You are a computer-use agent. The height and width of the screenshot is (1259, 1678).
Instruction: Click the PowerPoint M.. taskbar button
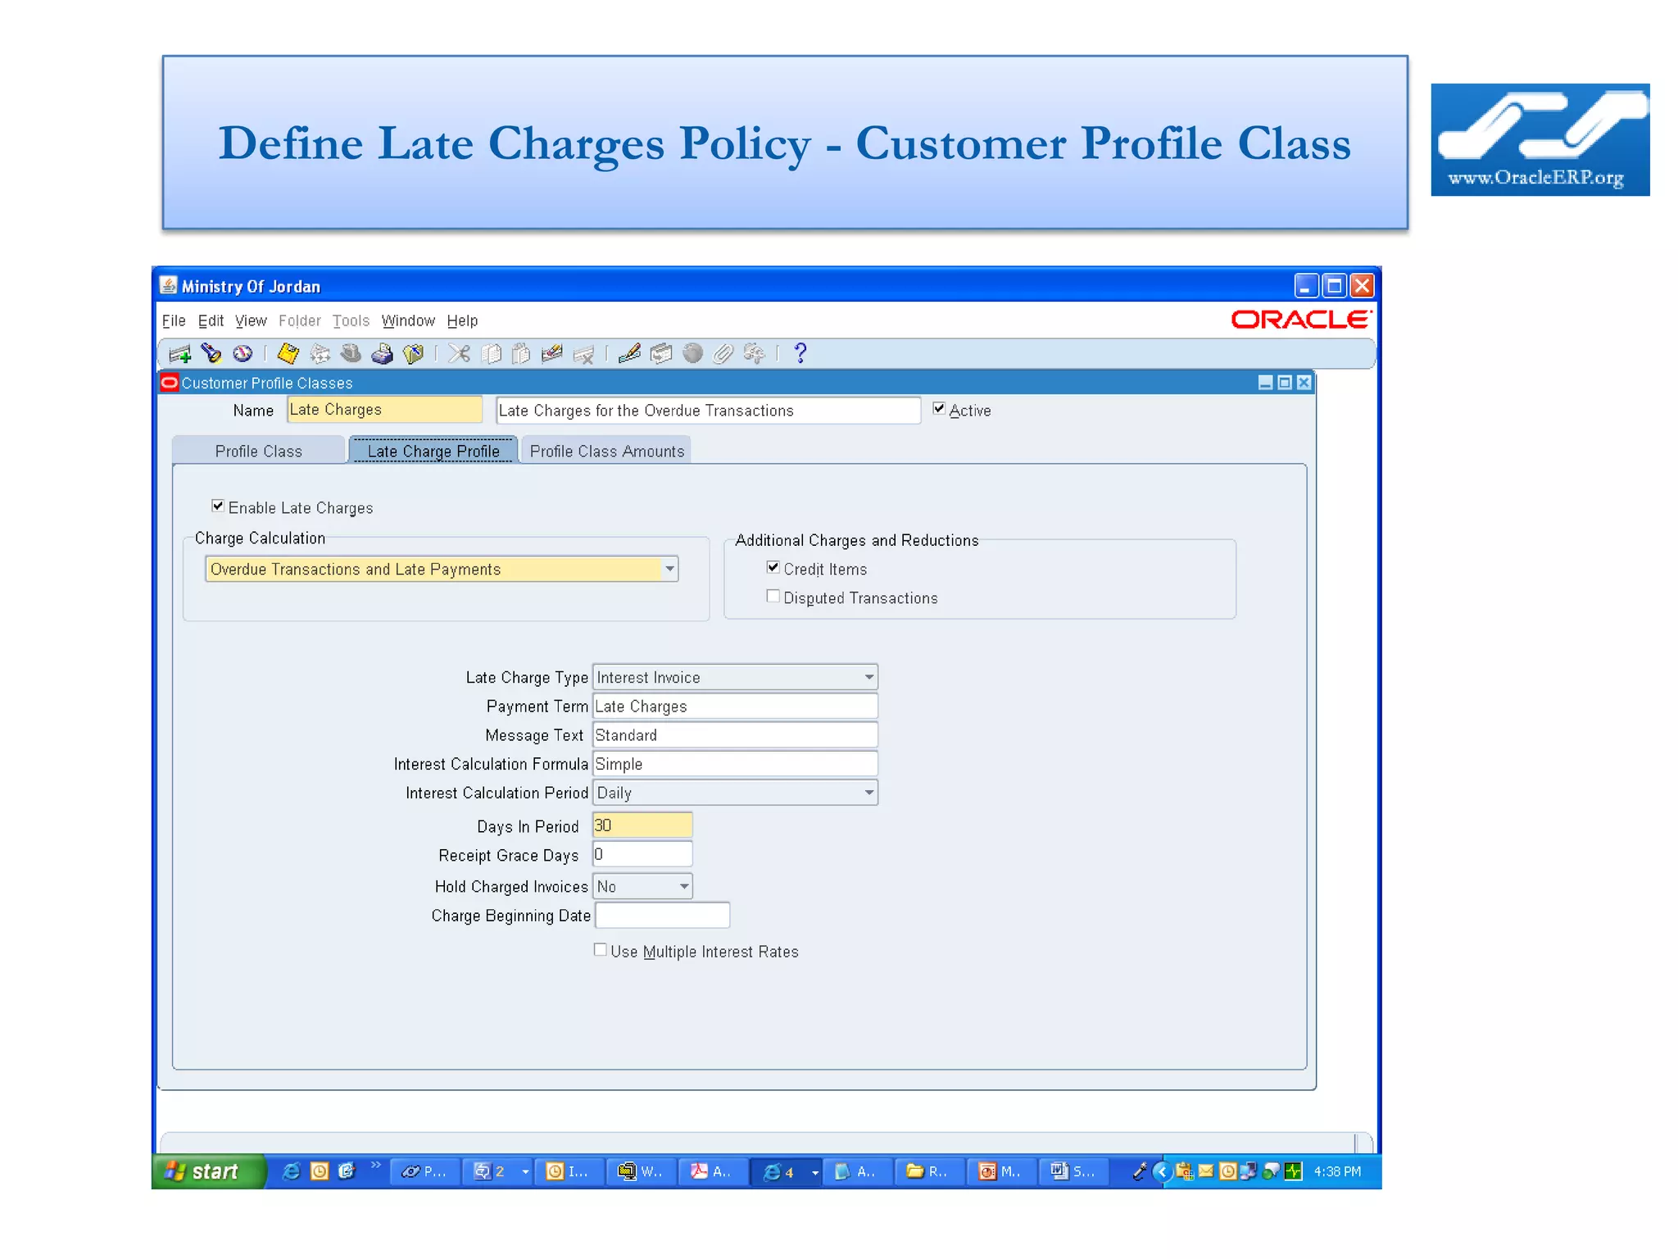[1002, 1171]
